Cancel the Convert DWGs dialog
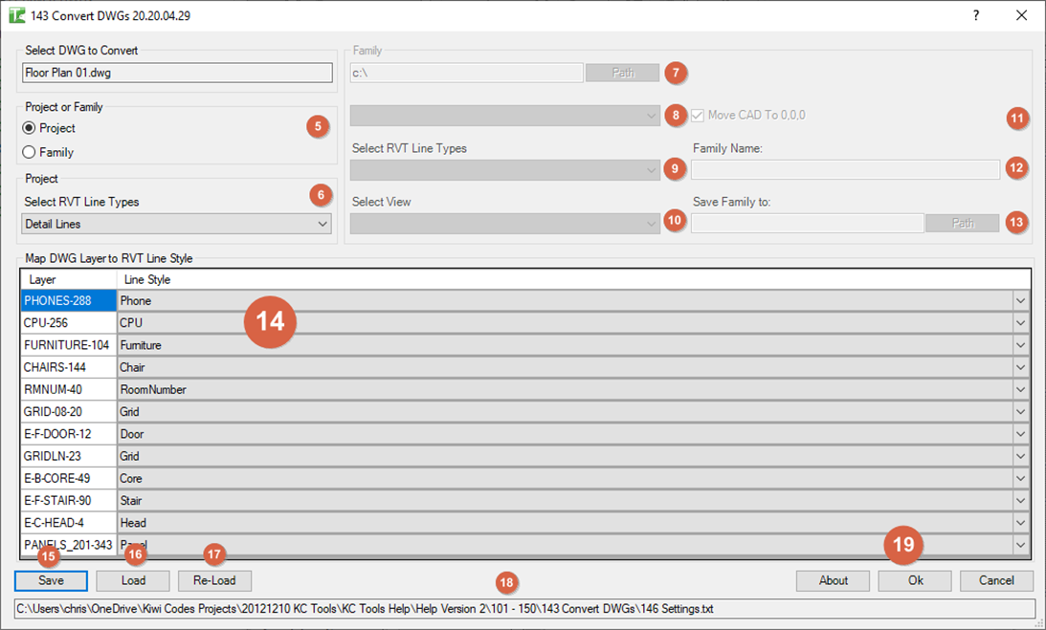Image resolution: width=1046 pixels, height=630 pixels. [x=996, y=580]
